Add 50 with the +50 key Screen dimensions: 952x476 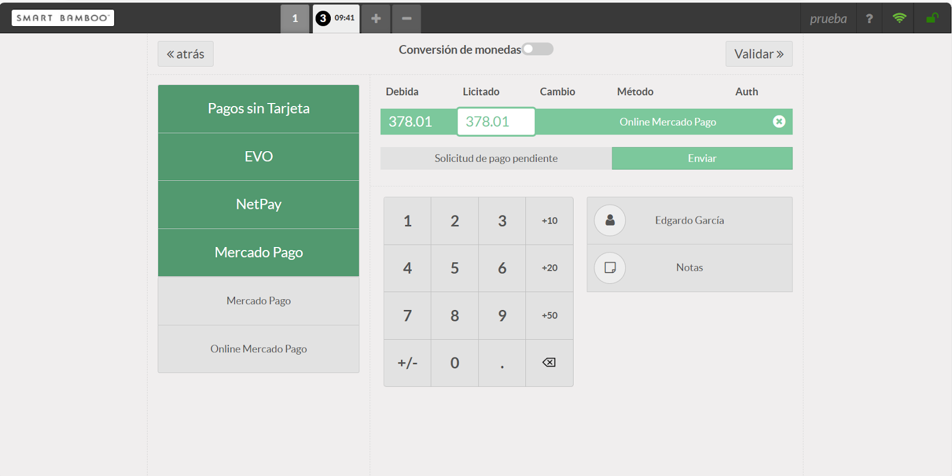pos(549,315)
